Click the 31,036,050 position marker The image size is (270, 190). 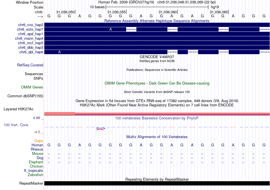65,12
